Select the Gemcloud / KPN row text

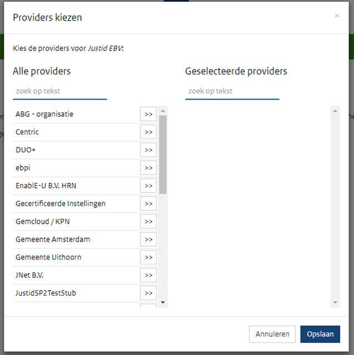42,221
